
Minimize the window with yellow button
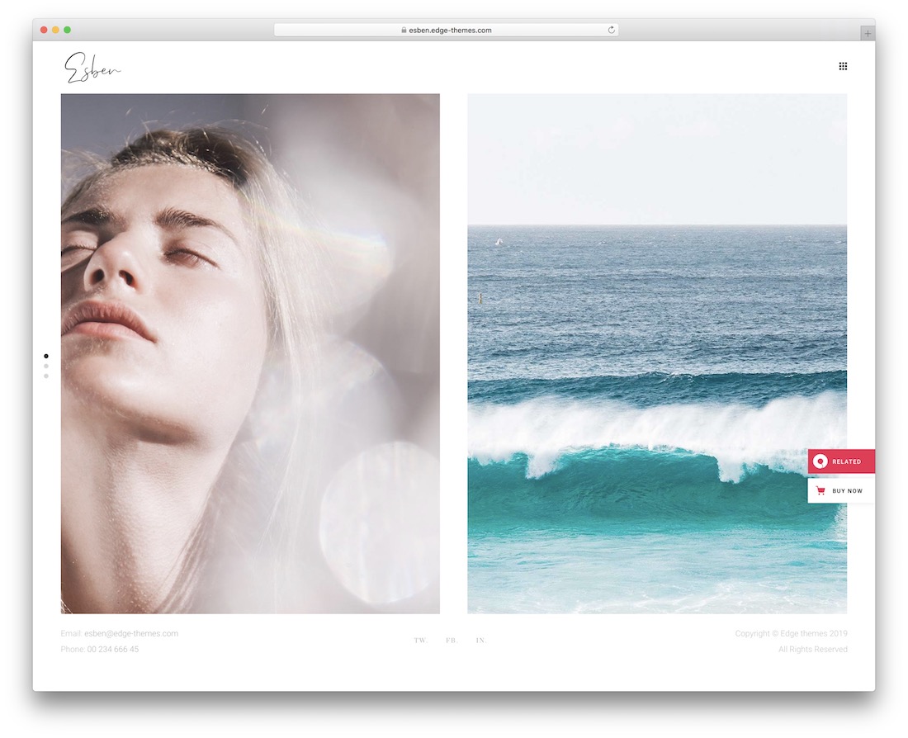(x=55, y=30)
